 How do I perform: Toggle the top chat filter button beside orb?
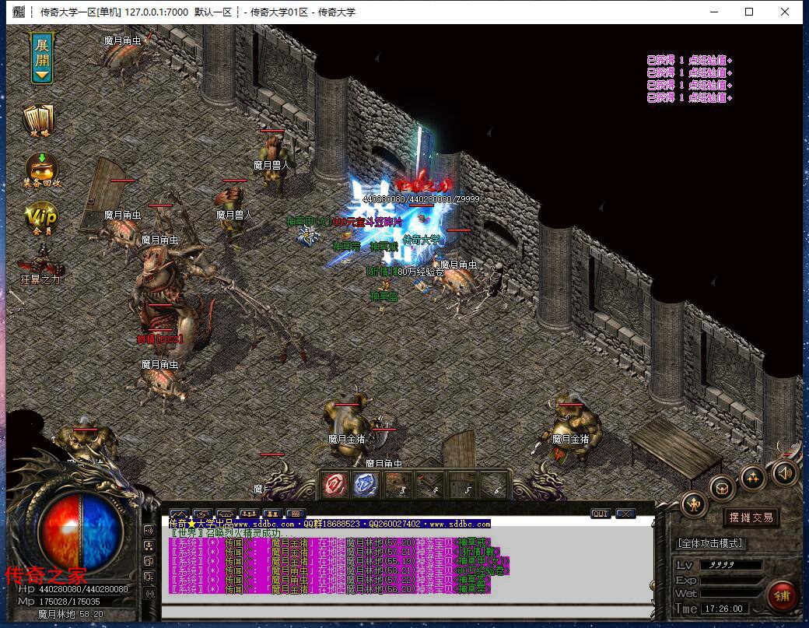149,530
